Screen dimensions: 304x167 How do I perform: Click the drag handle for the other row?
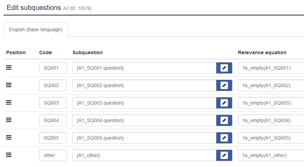tap(9, 155)
